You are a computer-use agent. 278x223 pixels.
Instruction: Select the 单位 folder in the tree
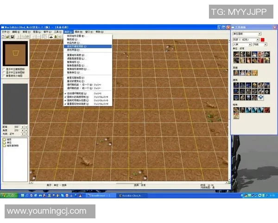(x=9, y=142)
